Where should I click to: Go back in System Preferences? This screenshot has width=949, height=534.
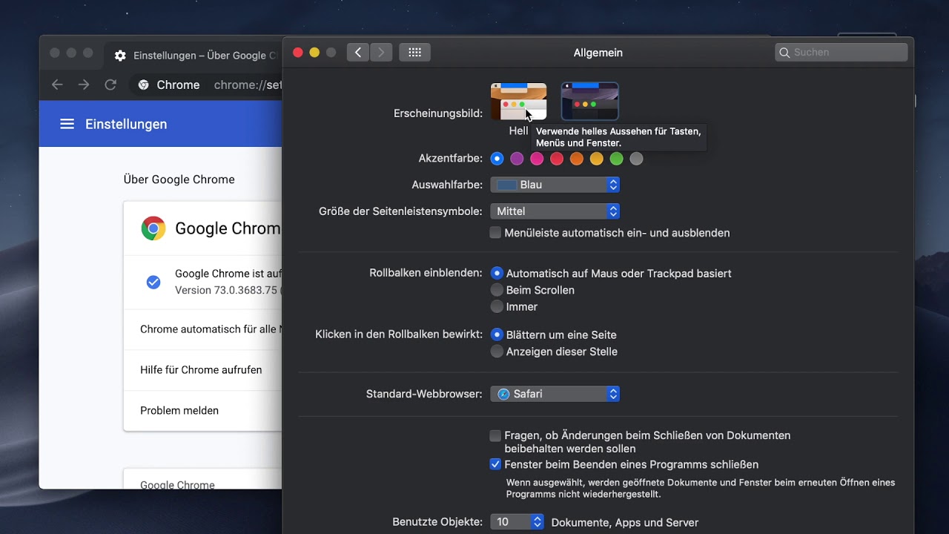pyautogui.click(x=358, y=53)
